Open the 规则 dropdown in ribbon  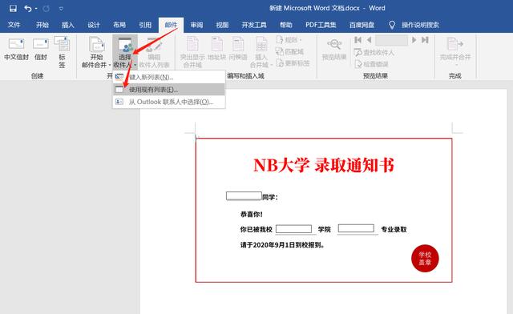point(289,40)
